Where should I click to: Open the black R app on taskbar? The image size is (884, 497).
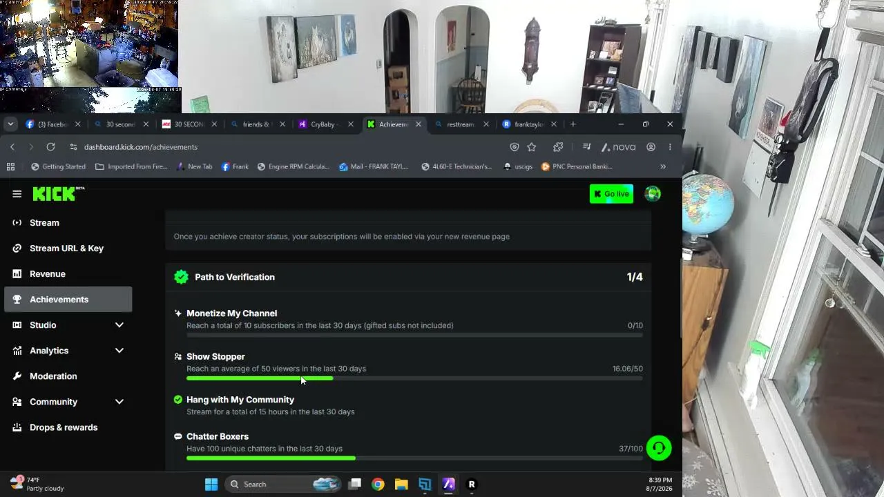coord(472,485)
